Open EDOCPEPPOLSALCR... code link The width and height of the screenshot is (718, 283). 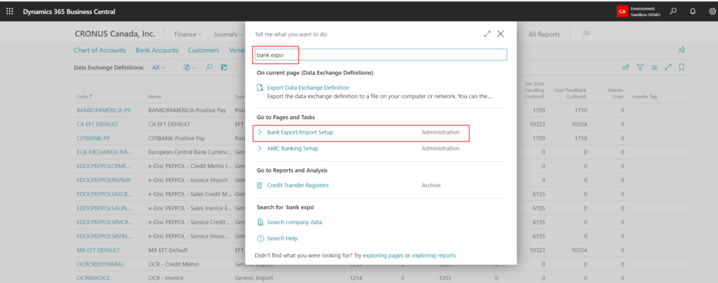coord(104,194)
